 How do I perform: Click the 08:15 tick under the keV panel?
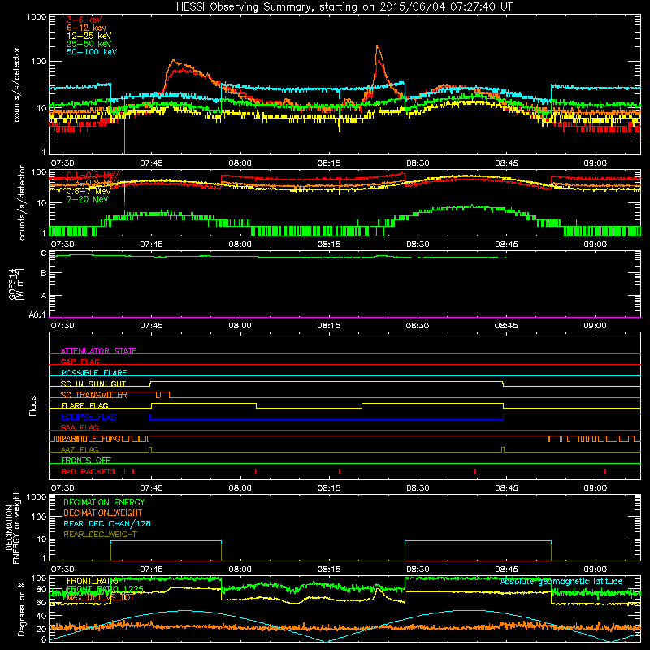(329, 163)
